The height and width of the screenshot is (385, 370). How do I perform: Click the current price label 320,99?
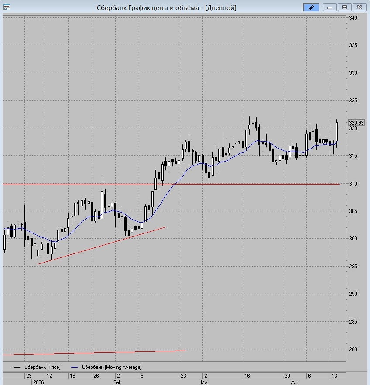[356, 122]
